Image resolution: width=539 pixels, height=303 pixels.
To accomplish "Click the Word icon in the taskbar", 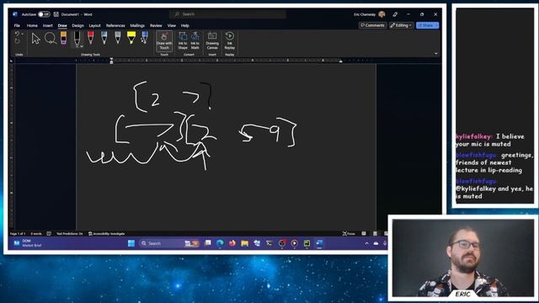I will point(319,243).
